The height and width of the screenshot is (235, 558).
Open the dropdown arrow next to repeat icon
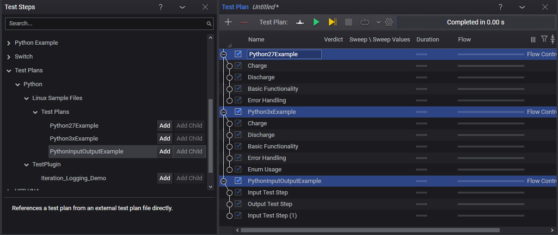tap(379, 22)
